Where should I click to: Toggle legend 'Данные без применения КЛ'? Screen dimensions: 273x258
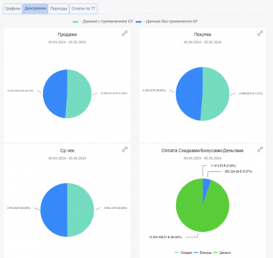(167, 21)
